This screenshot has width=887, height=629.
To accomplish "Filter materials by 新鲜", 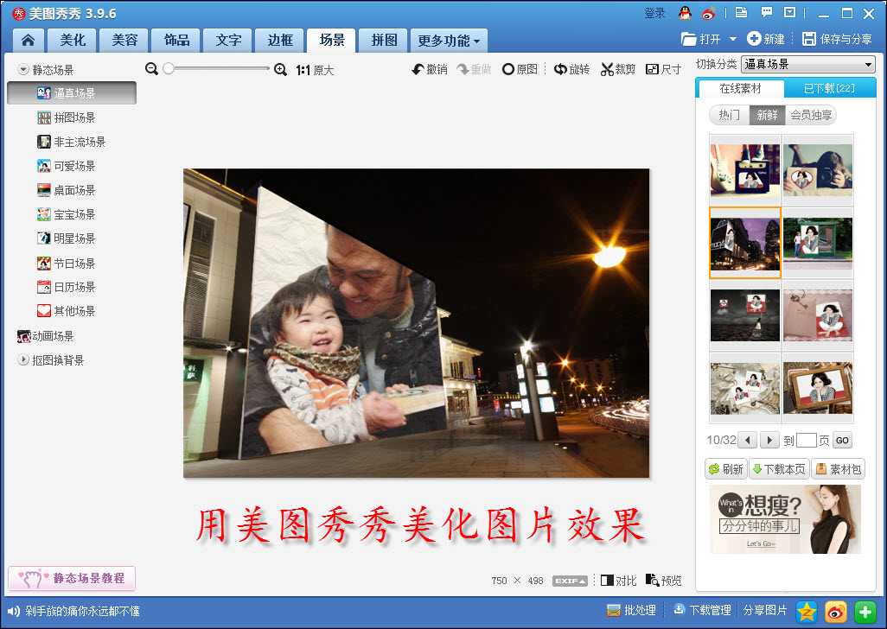I will click(767, 115).
